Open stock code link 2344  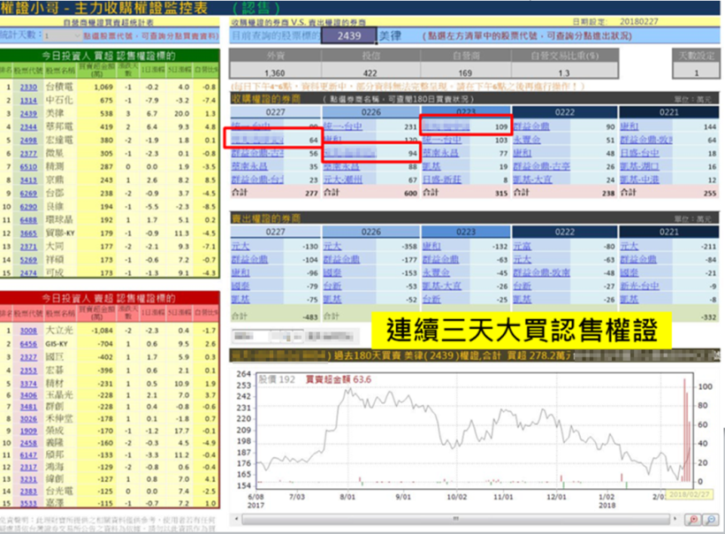pyautogui.click(x=28, y=127)
